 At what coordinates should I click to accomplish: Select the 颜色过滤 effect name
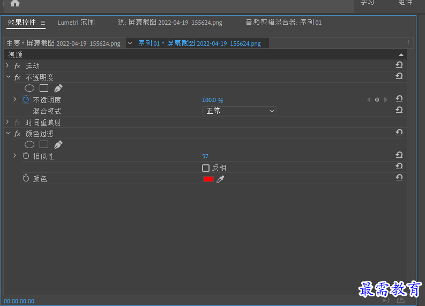pyautogui.click(x=39, y=134)
